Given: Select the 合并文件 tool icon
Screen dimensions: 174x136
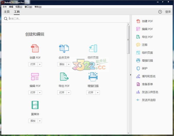Looking at the screenshot, I should (x=64, y=49).
